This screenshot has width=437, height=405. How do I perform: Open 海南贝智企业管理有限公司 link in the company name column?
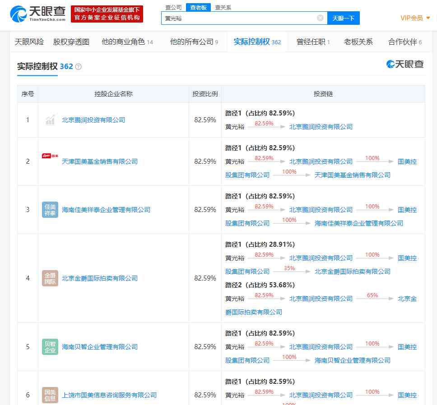[99, 346]
